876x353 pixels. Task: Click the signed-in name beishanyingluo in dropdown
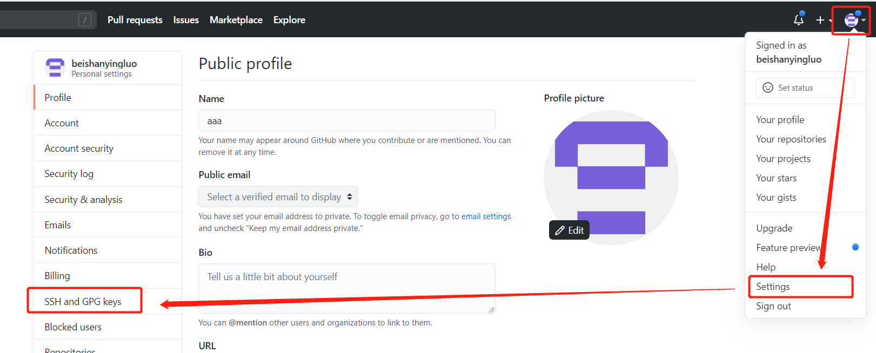788,59
